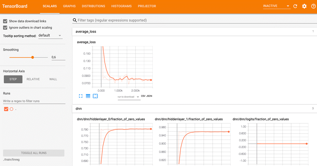Viewport: 317px width, 166px height.
Task: Click the run color circle icon
Action: coord(11,109)
